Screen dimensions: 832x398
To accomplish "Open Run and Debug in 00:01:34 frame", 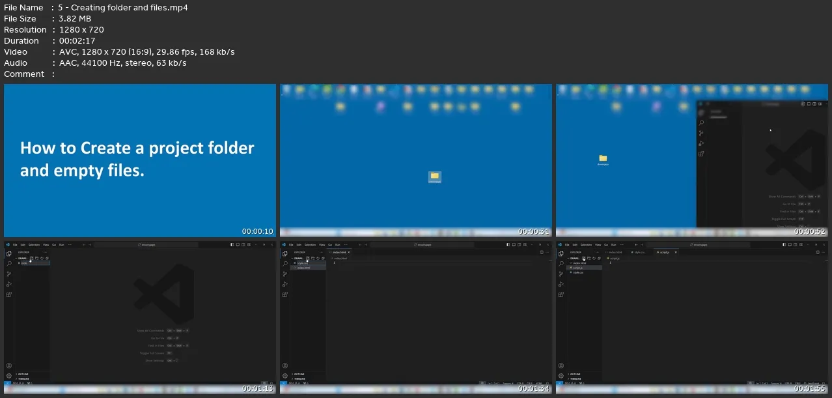I will click(285, 285).
